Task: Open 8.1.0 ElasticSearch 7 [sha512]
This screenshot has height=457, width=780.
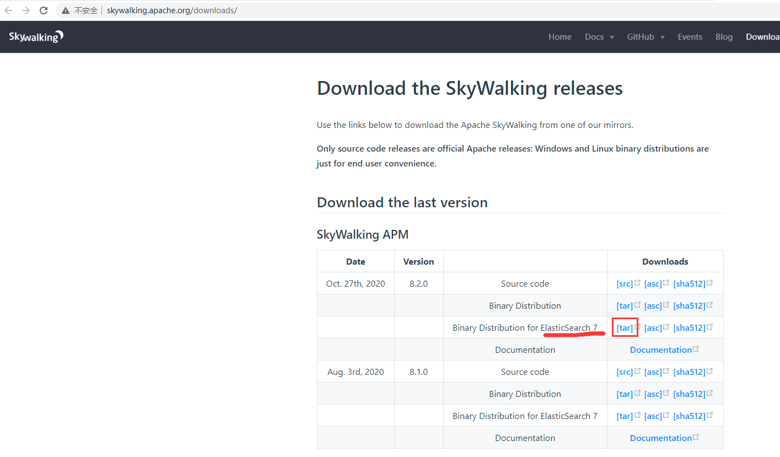Action: pyautogui.click(x=689, y=416)
